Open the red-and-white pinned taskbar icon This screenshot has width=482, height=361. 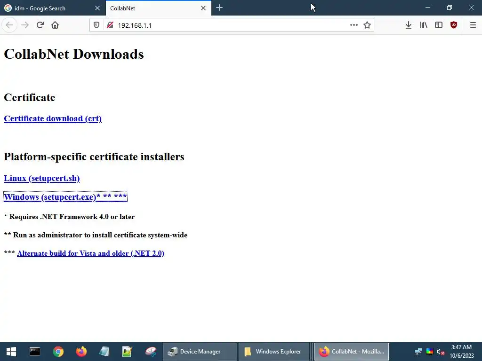pyautogui.click(x=151, y=352)
